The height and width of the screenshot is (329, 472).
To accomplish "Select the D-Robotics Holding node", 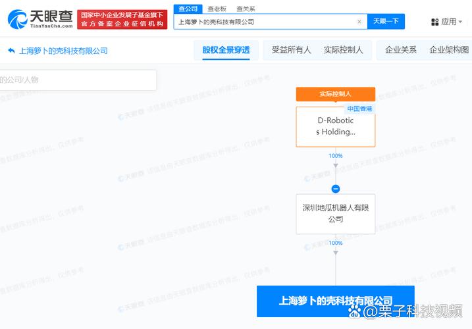I will point(336,127).
